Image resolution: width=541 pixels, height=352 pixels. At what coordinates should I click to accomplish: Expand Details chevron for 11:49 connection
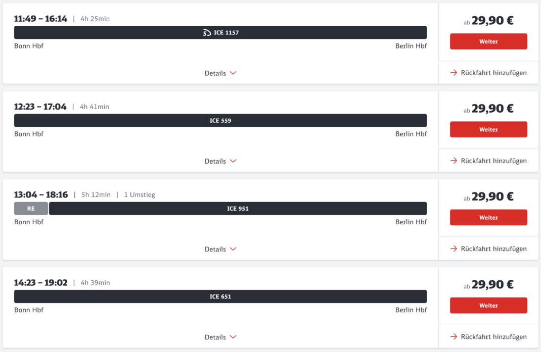233,73
